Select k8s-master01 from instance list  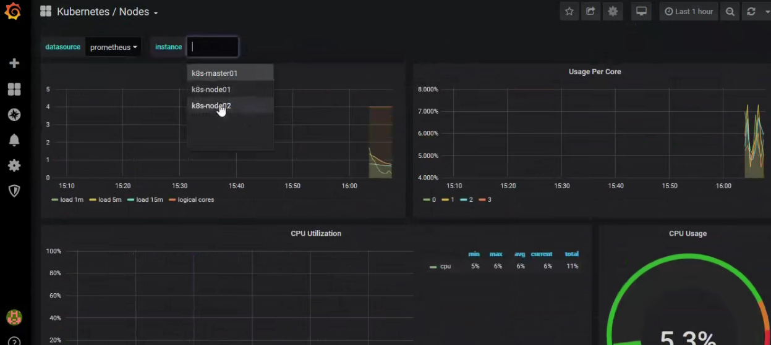pyautogui.click(x=230, y=73)
